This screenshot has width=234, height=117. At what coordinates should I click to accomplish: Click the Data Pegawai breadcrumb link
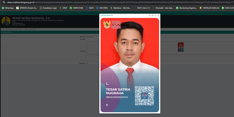click(x=18, y=29)
